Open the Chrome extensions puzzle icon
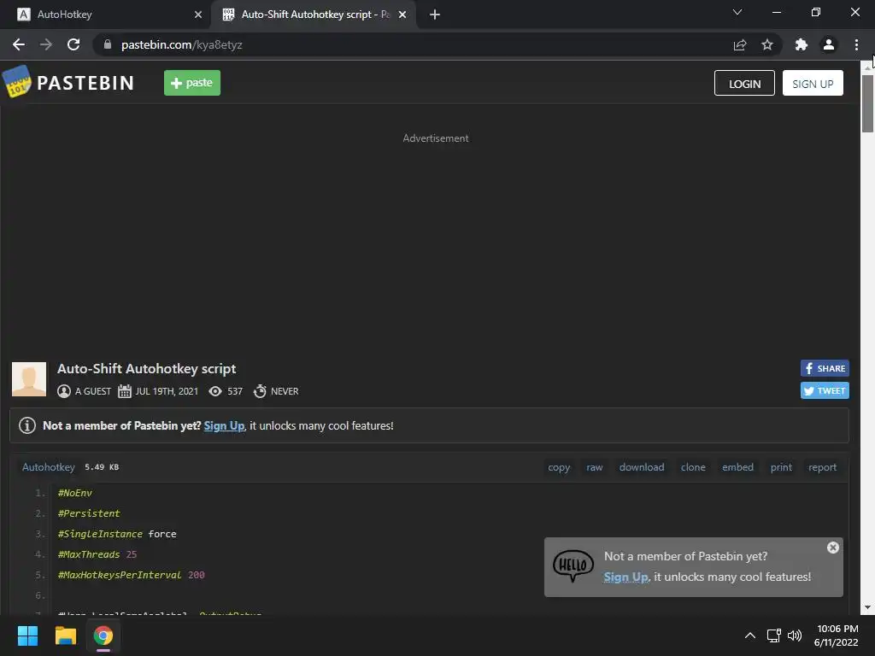Screen dimensions: 875x656 pyautogui.click(x=802, y=44)
